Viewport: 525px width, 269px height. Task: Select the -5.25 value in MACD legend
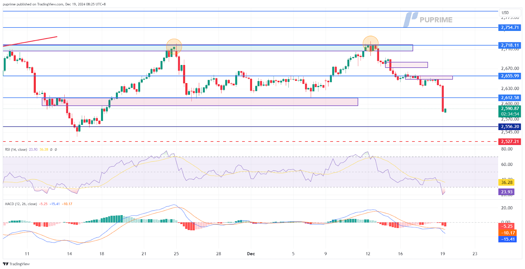tap(43, 204)
